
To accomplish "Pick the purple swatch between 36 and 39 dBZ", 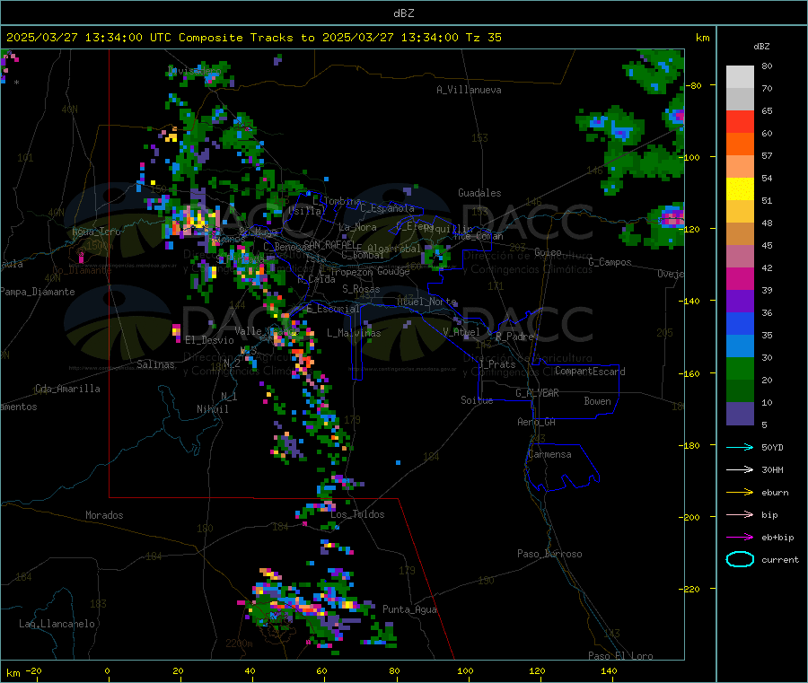I will pyautogui.click(x=740, y=302).
